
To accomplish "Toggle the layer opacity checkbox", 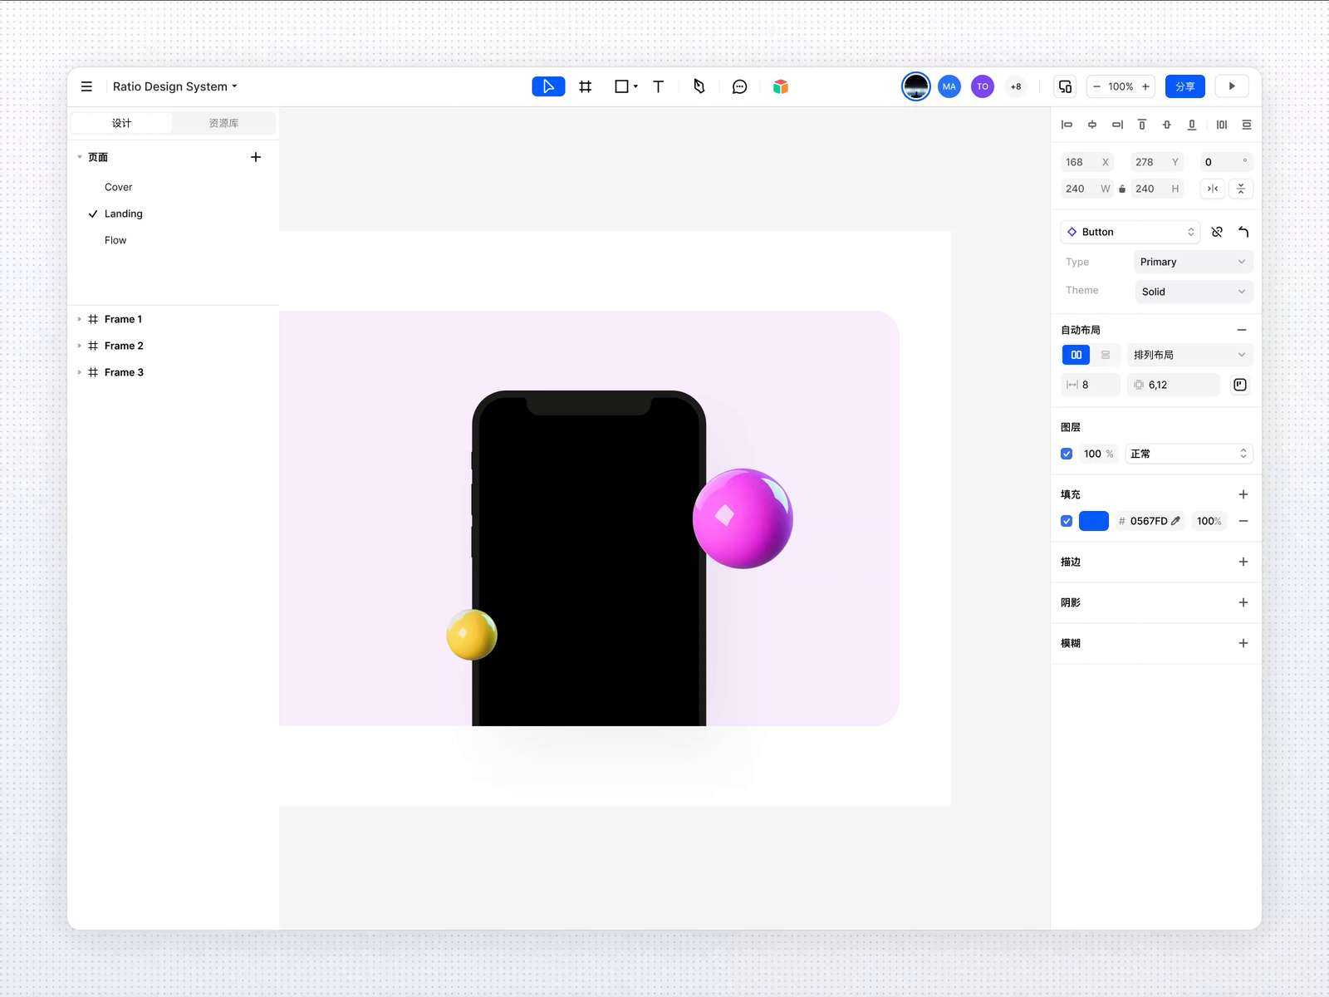I will [1067, 454].
